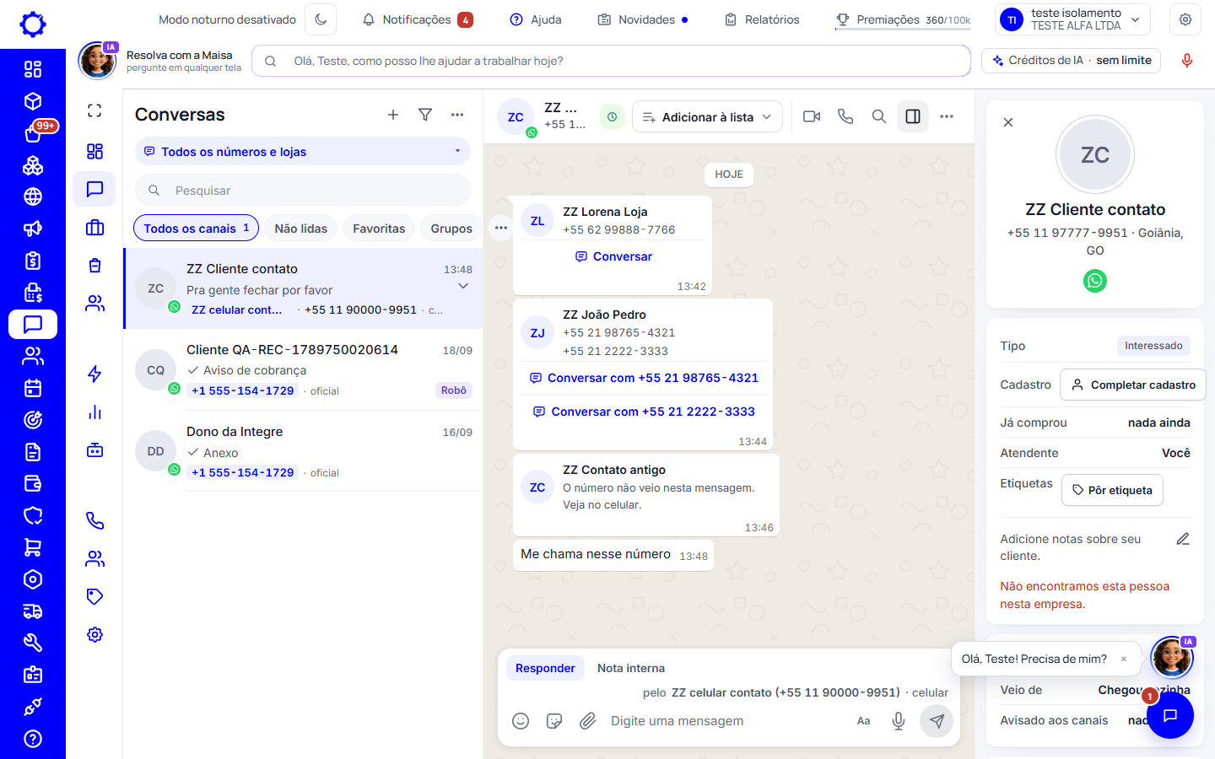Edit client notes pencil icon
The width and height of the screenshot is (1215, 759).
(1183, 539)
